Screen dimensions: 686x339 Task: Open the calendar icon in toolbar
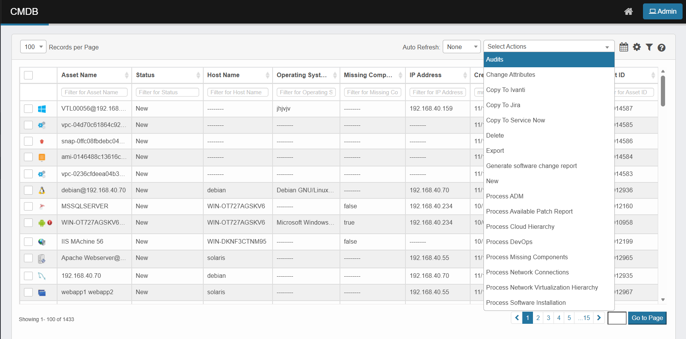(624, 47)
